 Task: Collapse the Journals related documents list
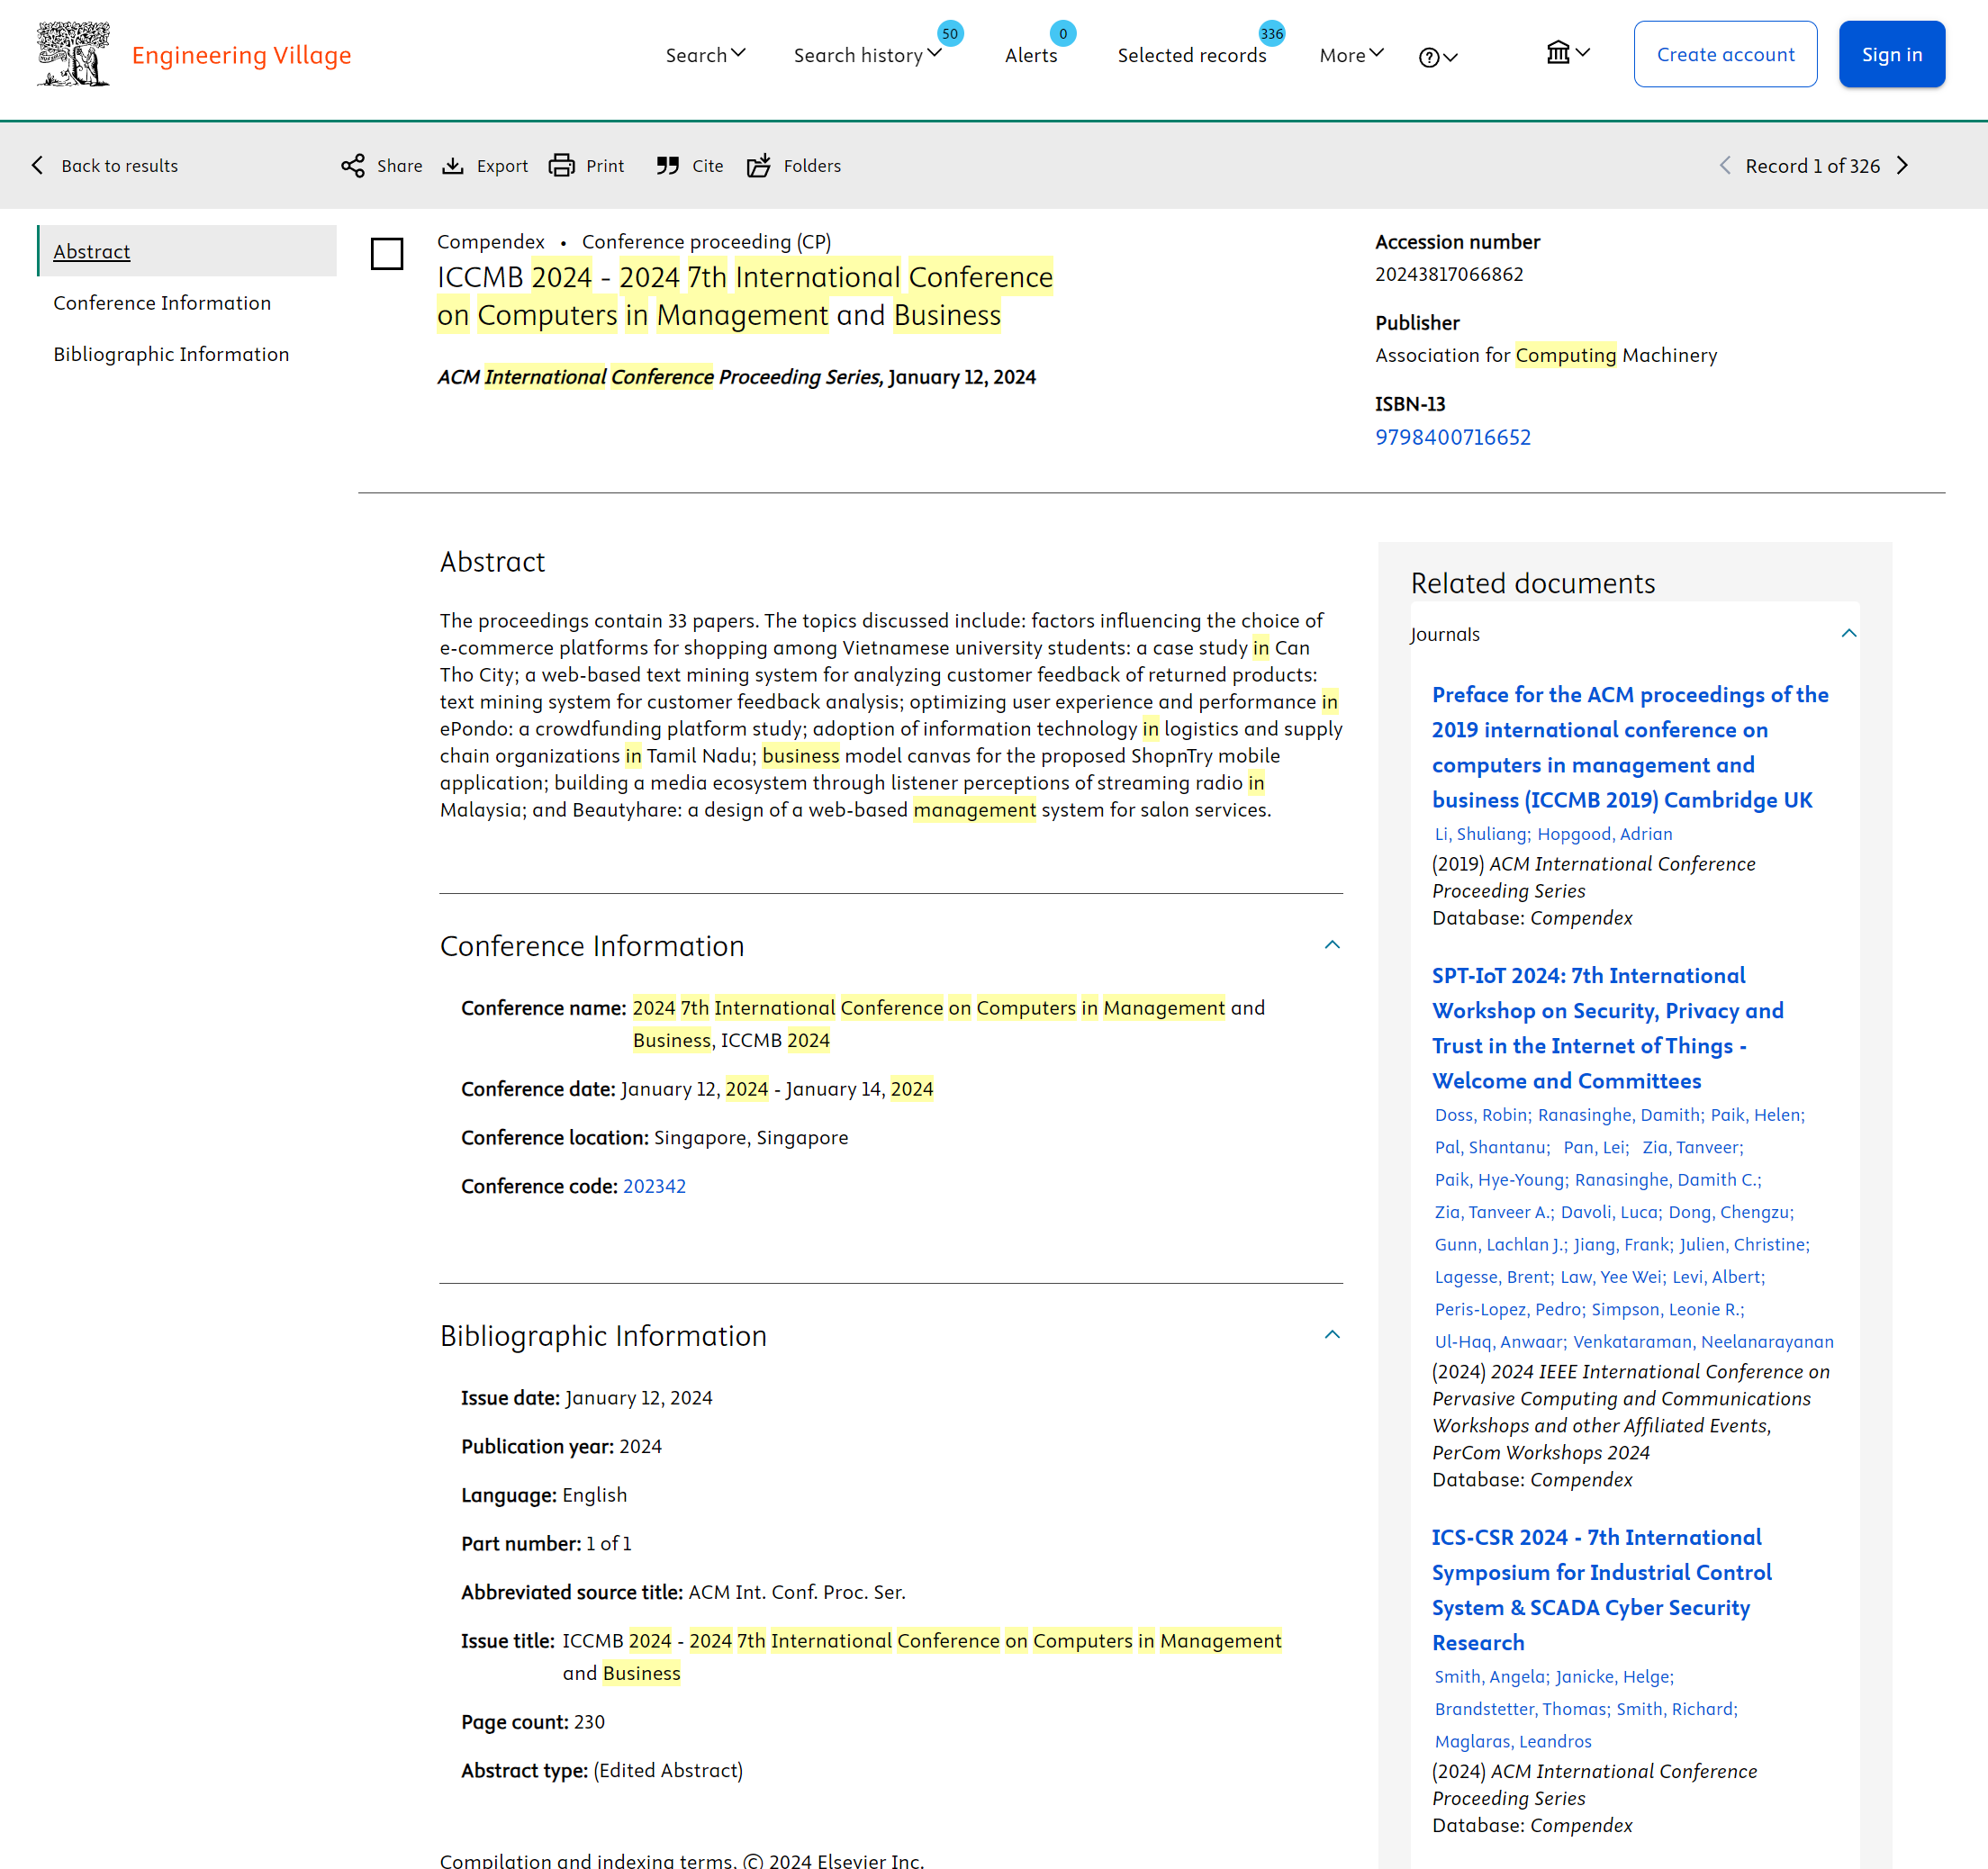(1849, 633)
